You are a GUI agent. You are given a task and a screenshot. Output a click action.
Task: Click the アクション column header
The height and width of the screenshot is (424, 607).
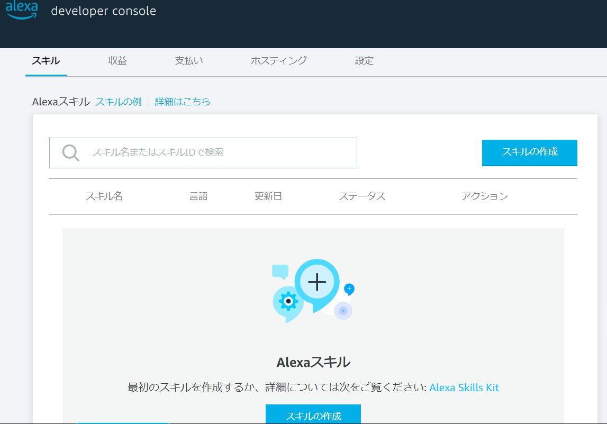pos(484,196)
